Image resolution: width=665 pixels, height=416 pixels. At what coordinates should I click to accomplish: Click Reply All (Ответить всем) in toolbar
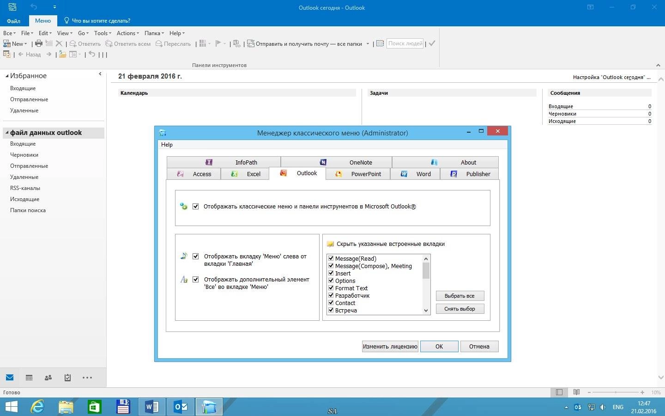(x=128, y=44)
